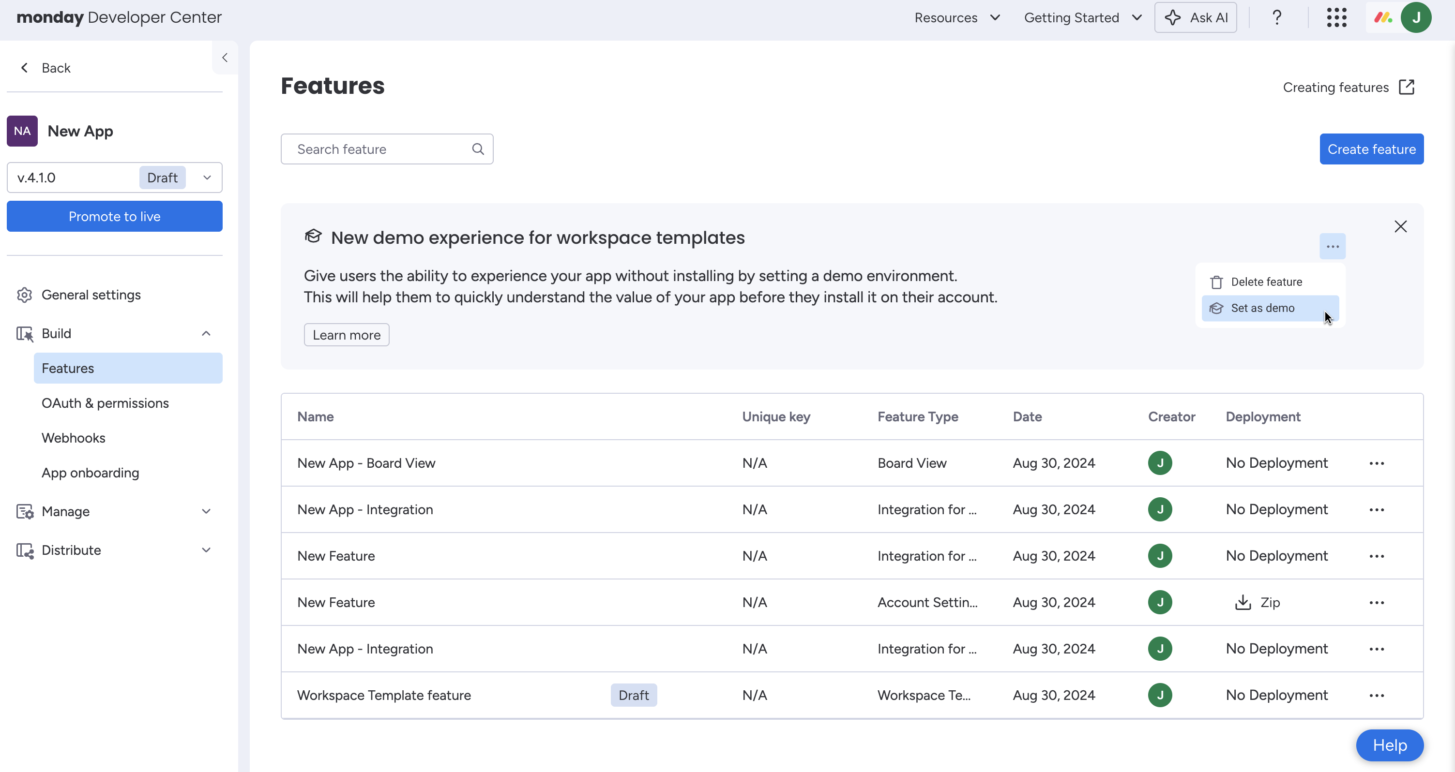Viewport: 1455px width, 772px height.
Task: Click the NA app logo badge
Action: pos(22,131)
